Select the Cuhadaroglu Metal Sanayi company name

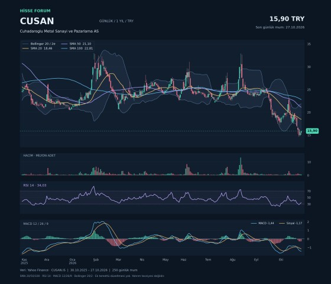point(59,31)
